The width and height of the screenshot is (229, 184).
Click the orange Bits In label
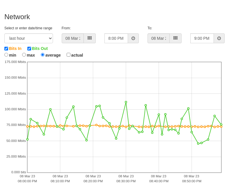pos(15,48)
